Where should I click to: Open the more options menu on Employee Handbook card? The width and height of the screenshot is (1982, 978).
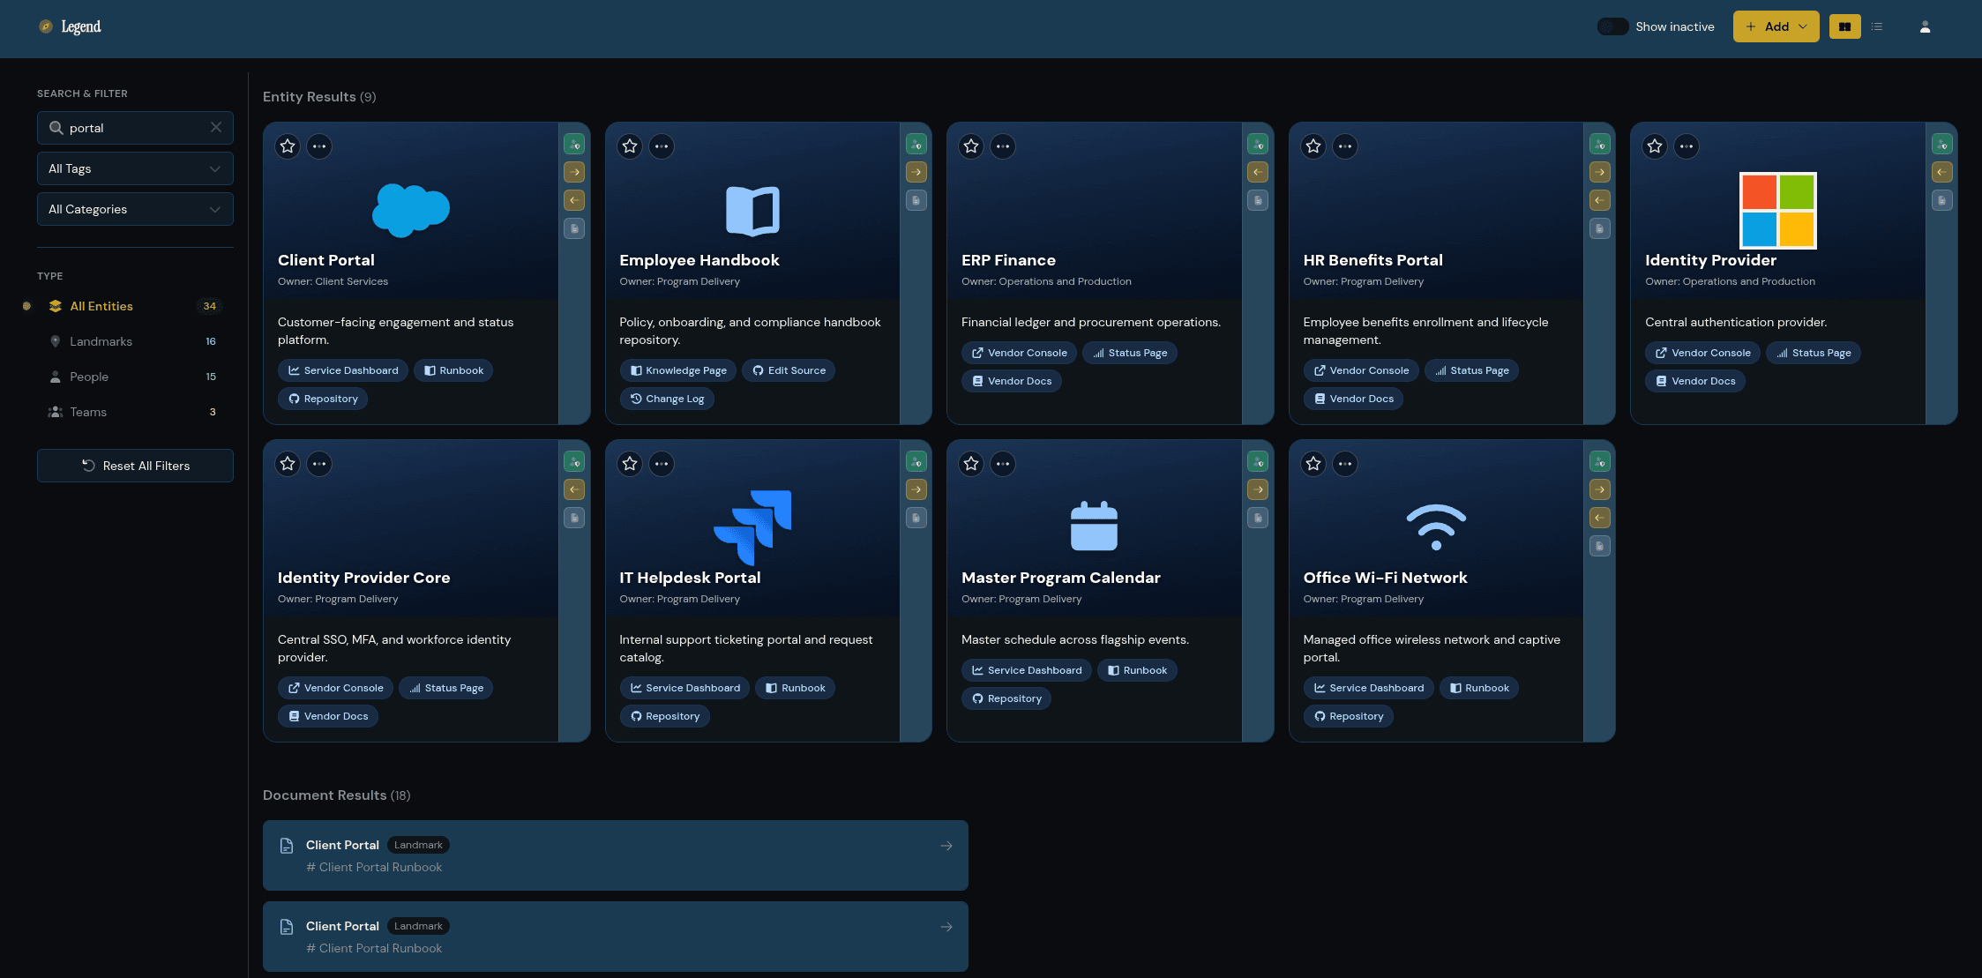tap(662, 146)
